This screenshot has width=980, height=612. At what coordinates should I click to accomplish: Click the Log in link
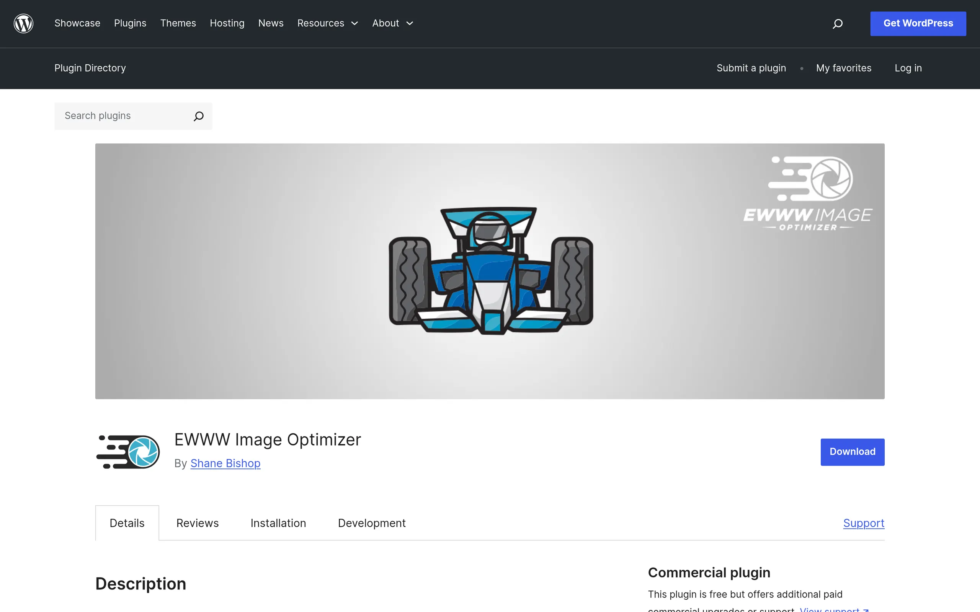[x=908, y=68]
